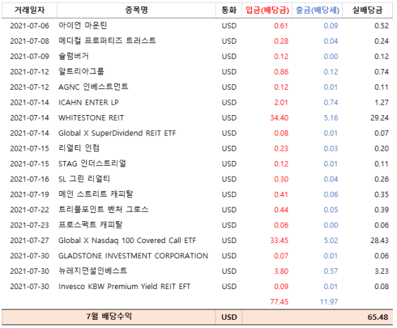Select the 슐럼버거 stock name cell
Screen dimensions: 397x328
click(74, 56)
